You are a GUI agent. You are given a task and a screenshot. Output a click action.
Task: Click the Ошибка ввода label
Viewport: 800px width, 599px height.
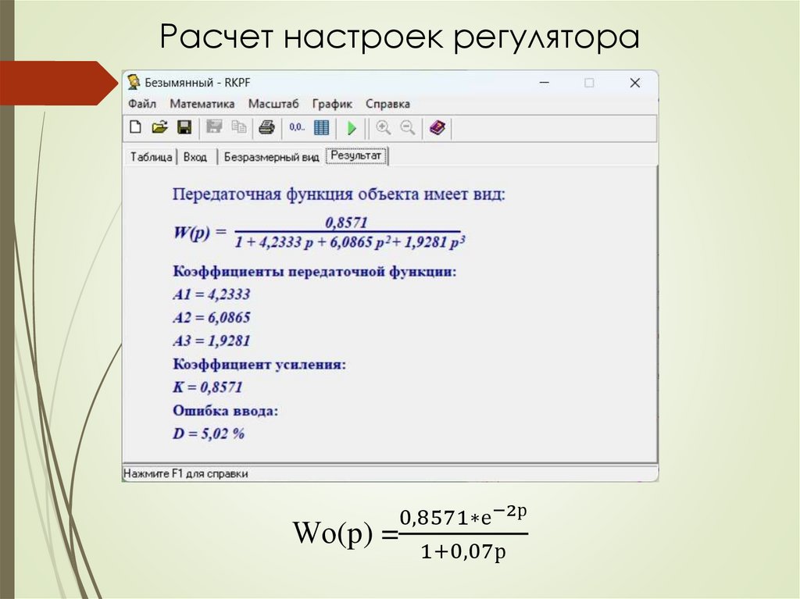pyautogui.click(x=226, y=411)
